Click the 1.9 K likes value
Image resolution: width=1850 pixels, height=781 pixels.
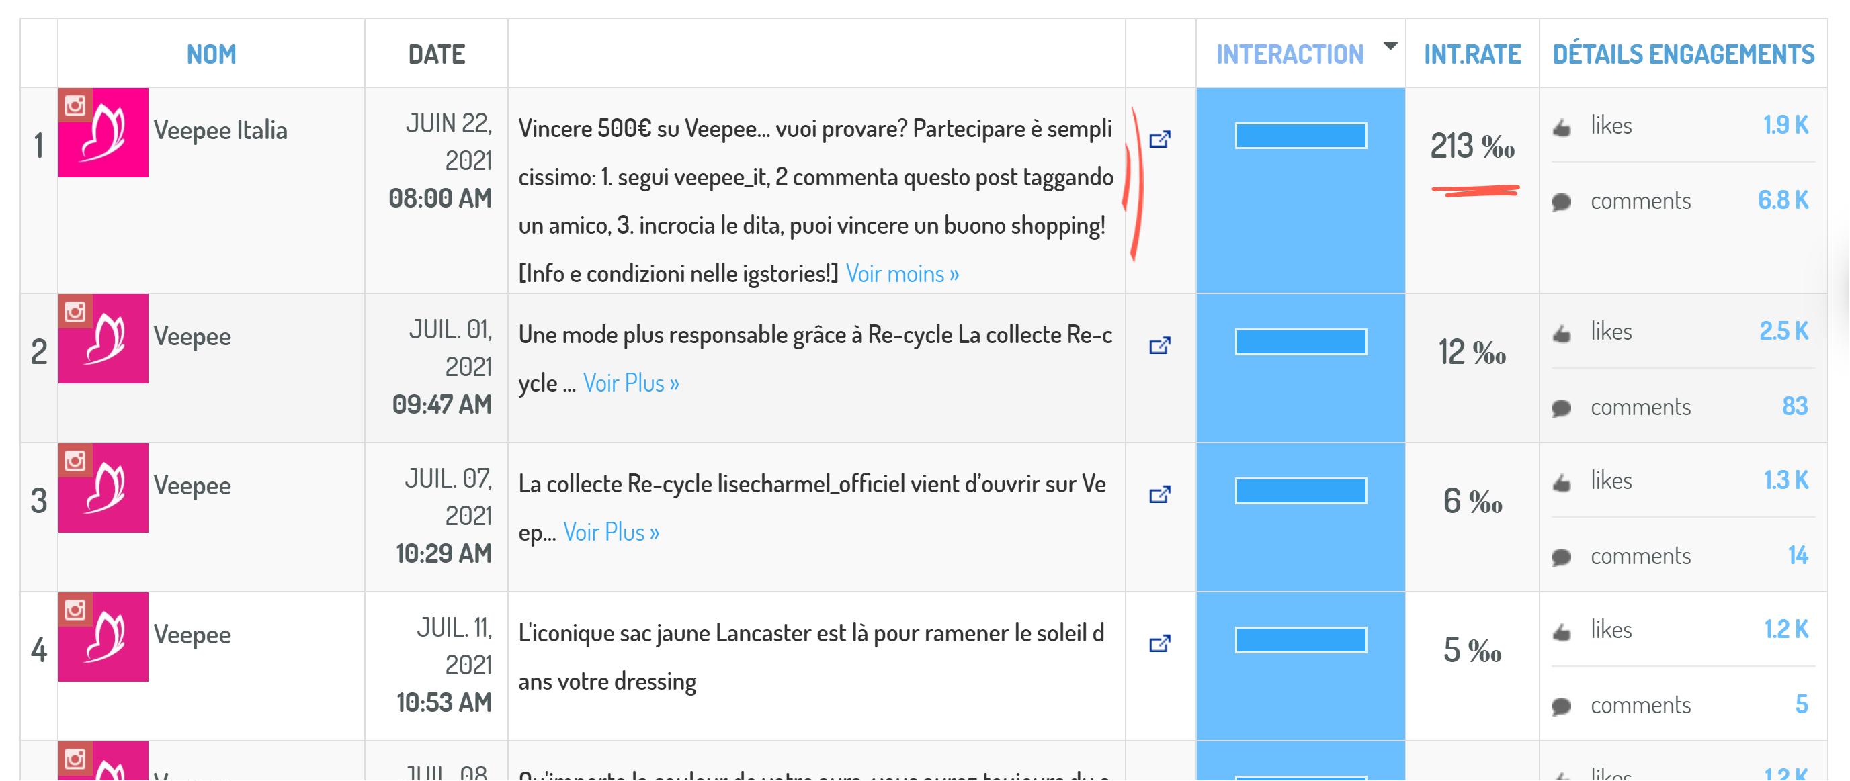coord(1785,126)
